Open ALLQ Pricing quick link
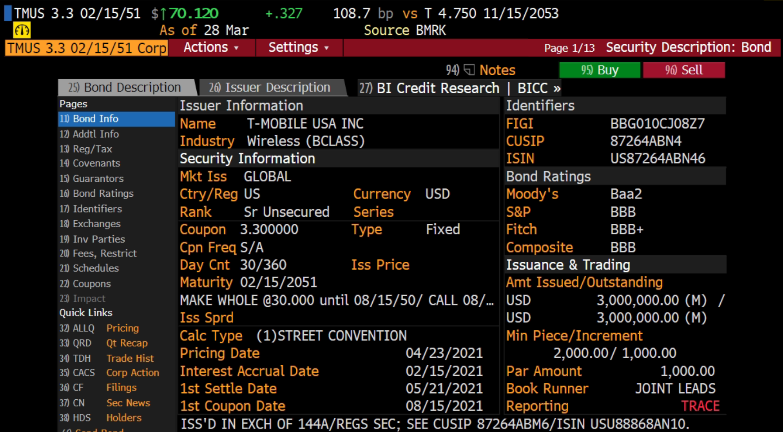 (99, 328)
